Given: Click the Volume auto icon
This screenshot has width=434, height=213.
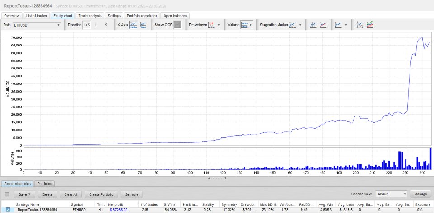Looking at the screenshot, I should coord(245,25).
